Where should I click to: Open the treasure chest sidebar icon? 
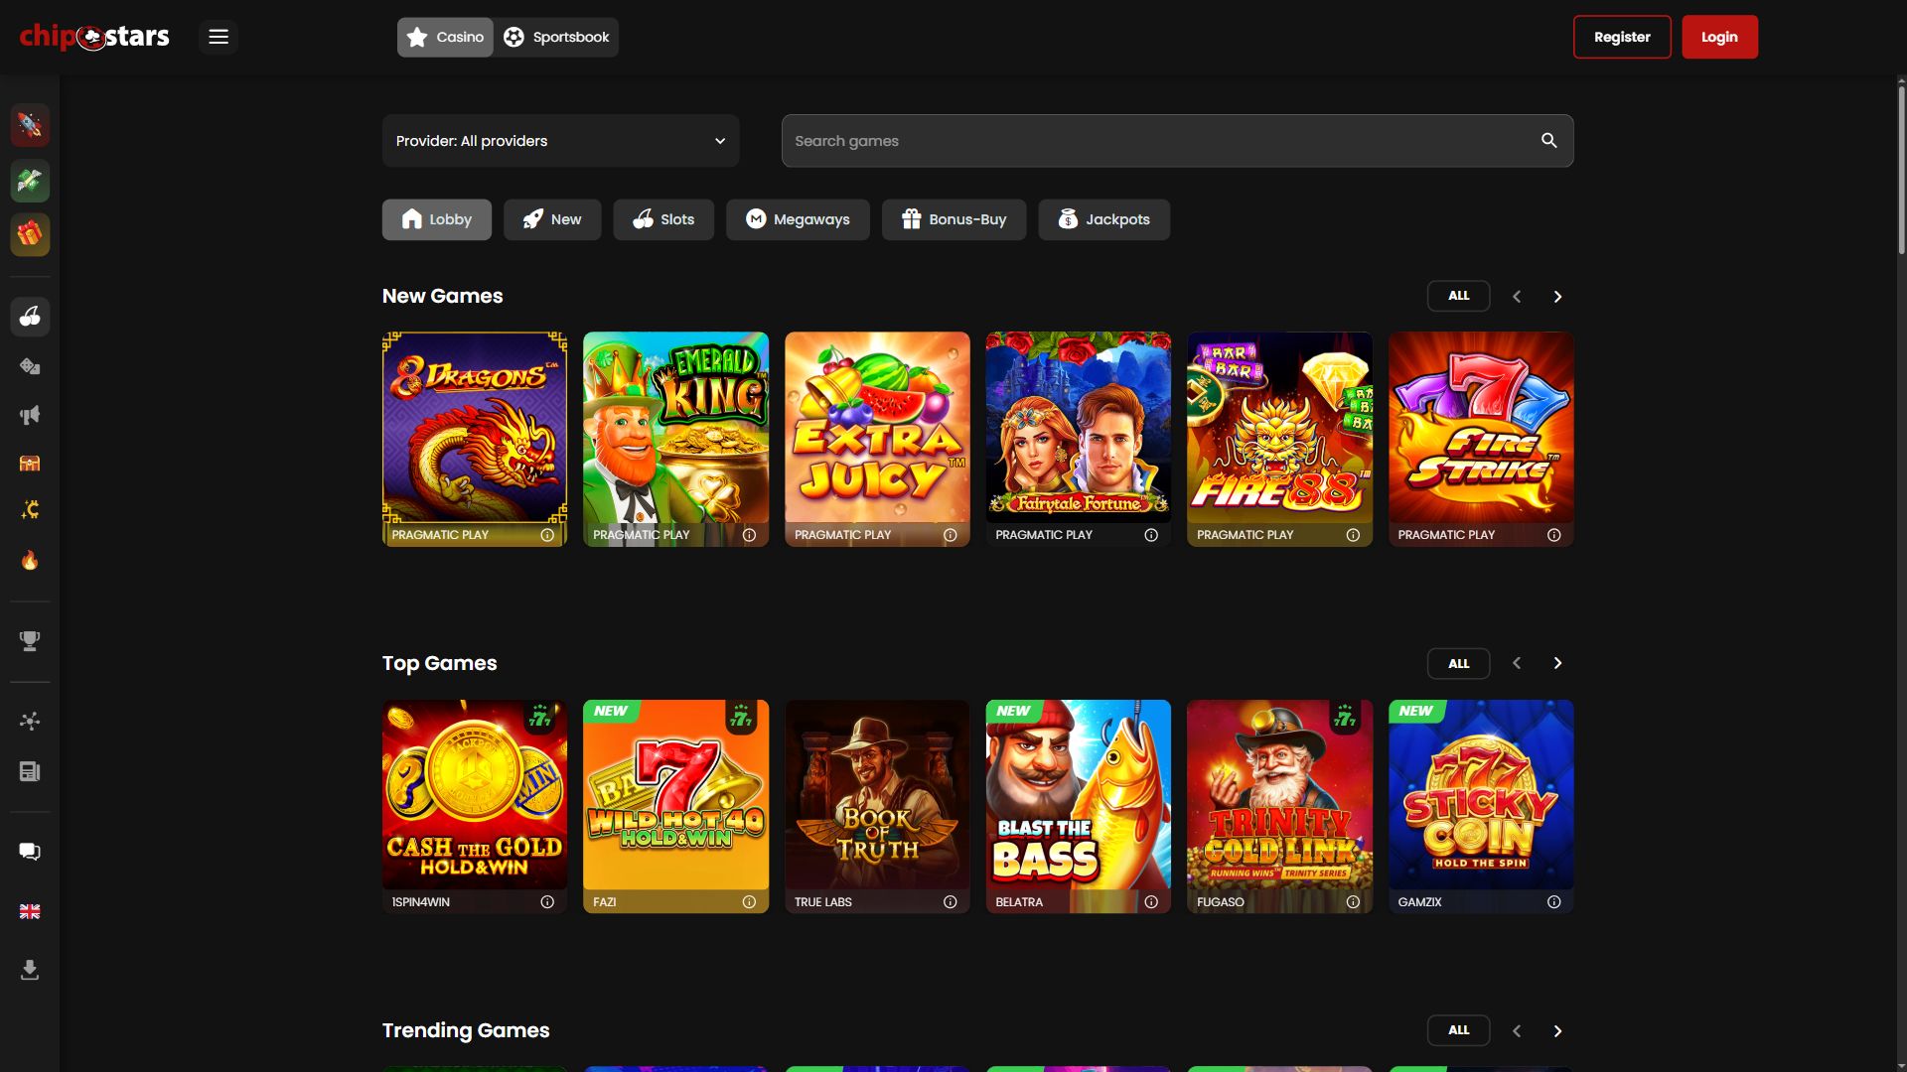click(x=30, y=463)
